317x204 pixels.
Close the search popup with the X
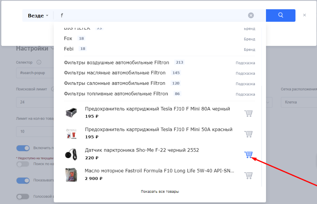tap(304, 15)
